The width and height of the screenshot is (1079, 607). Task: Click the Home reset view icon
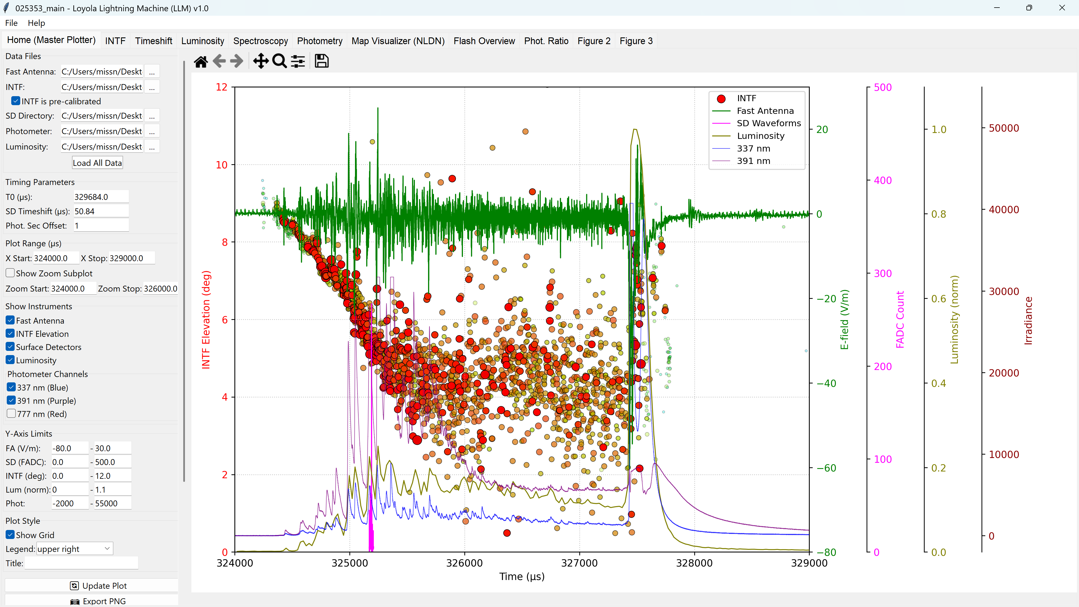coord(201,61)
